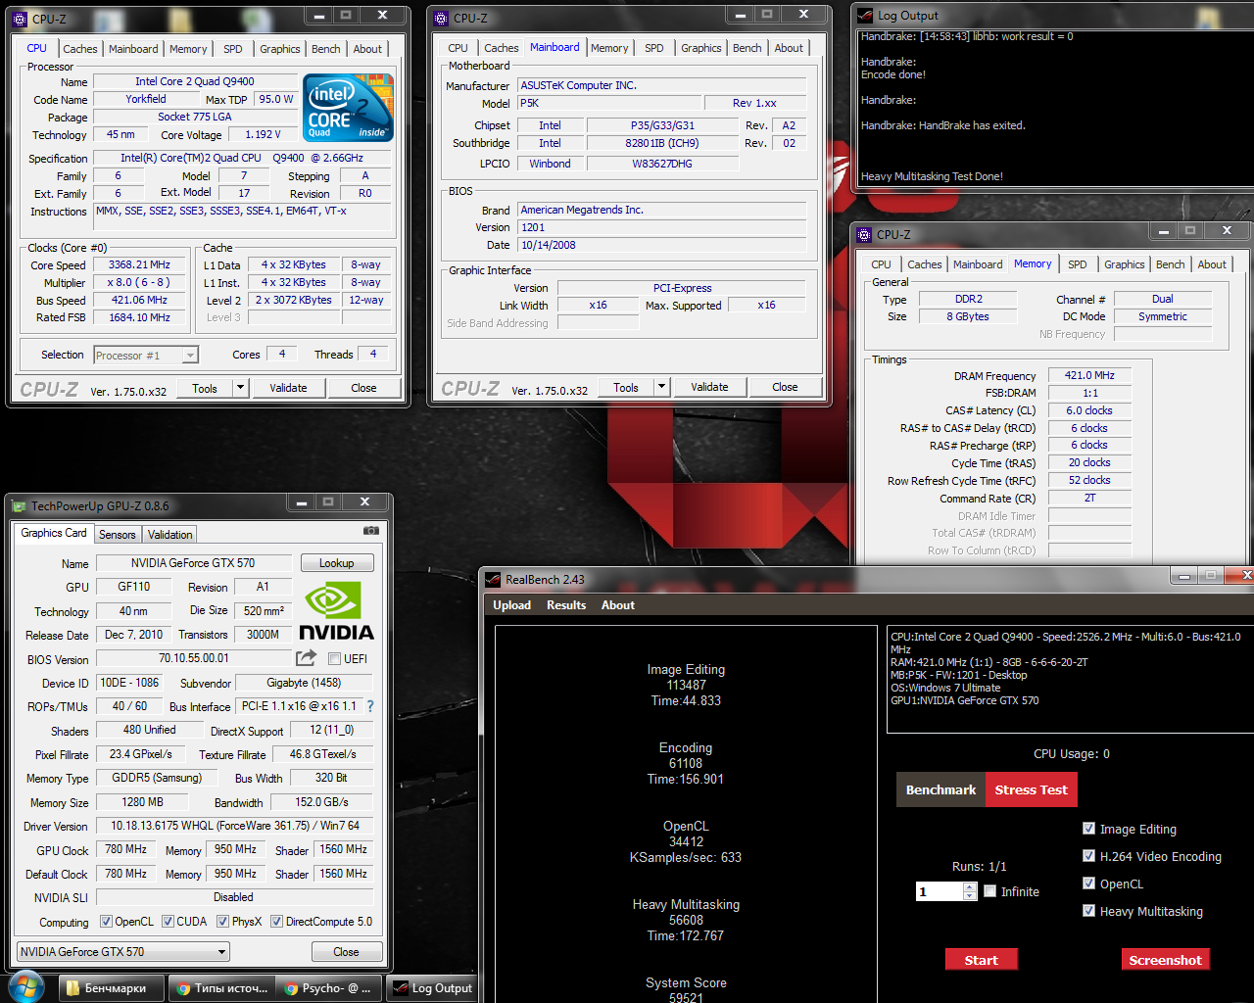Switch to SPD tab in CPU-Z Mainboard window
Screen dimensions: 1254x1003
point(654,48)
